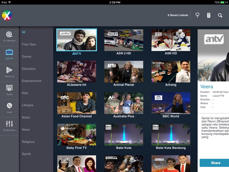Filter channels by Religious

point(28,142)
